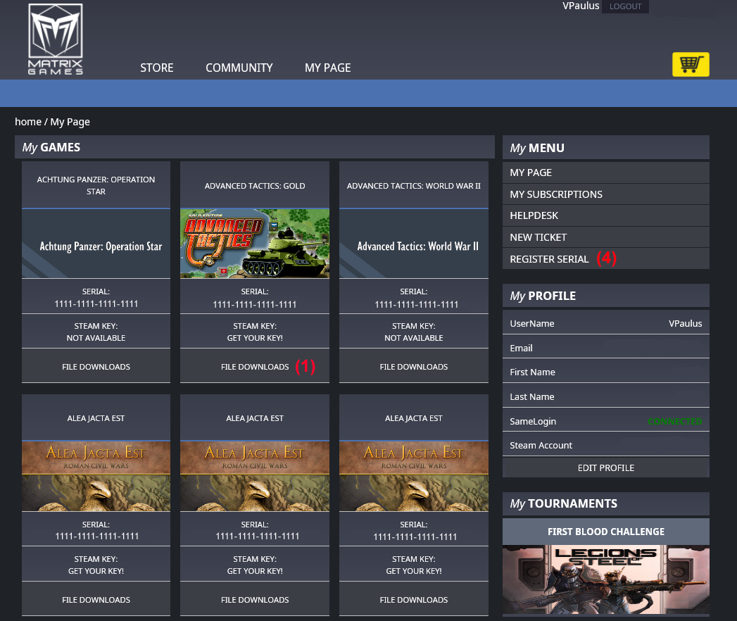
Task: Open FILE DOWNLOADS for Achtung Panzer: Operation Star
Action: tap(96, 367)
